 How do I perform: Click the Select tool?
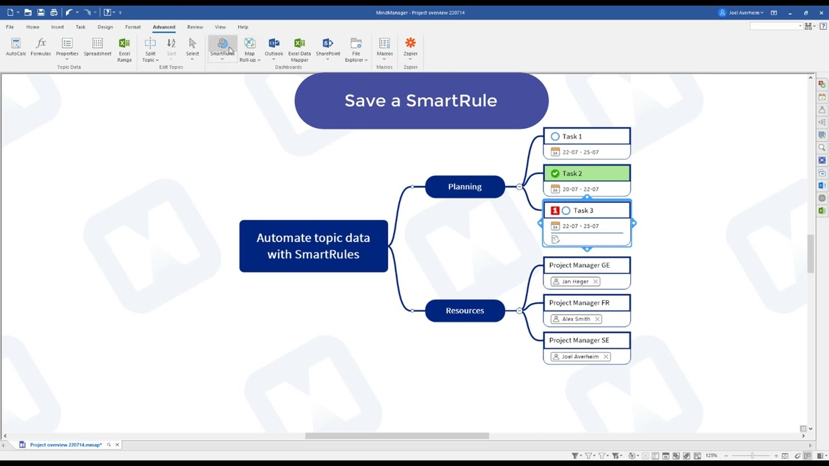click(x=192, y=47)
